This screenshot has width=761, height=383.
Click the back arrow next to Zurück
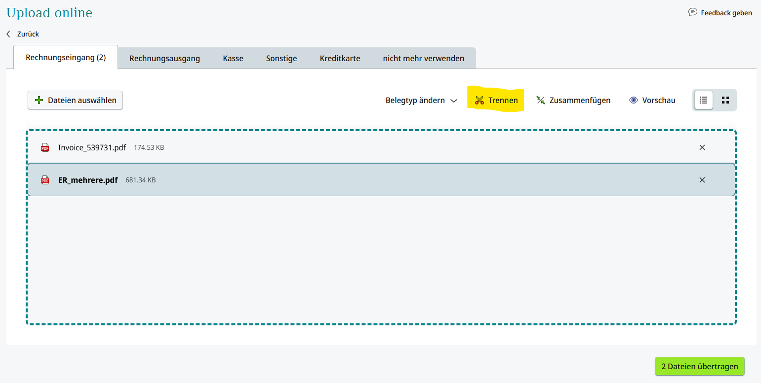coord(8,34)
